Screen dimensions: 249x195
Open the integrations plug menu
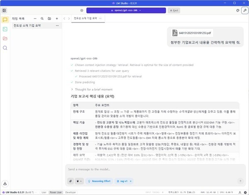79,181
